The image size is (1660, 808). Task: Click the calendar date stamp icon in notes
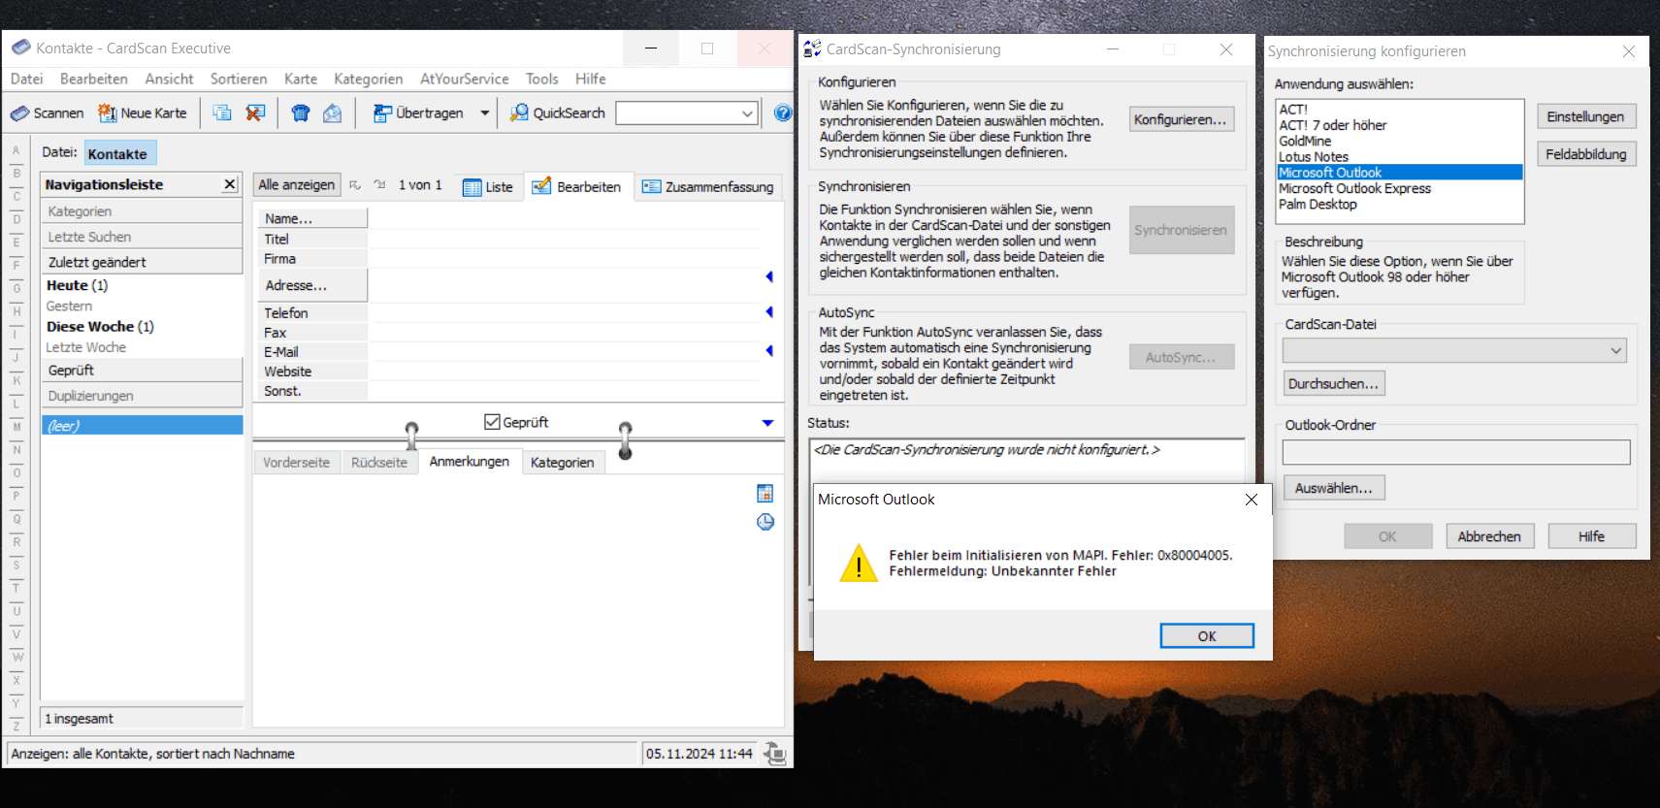[765, 494]
